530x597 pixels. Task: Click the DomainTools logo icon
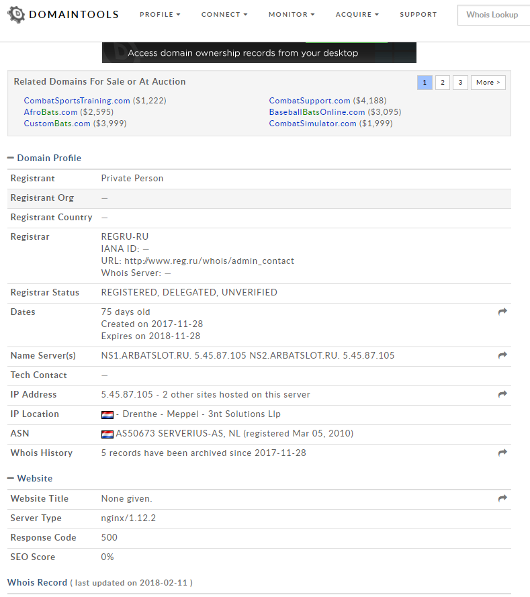pyautogui.click(x=16, y=14)
